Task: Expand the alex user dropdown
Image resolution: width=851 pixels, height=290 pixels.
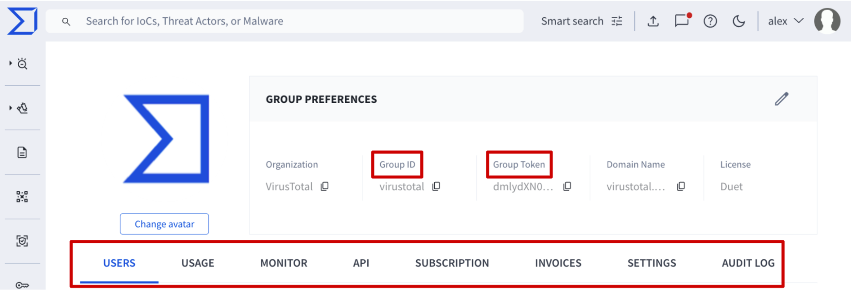Action: coord(786,21)
